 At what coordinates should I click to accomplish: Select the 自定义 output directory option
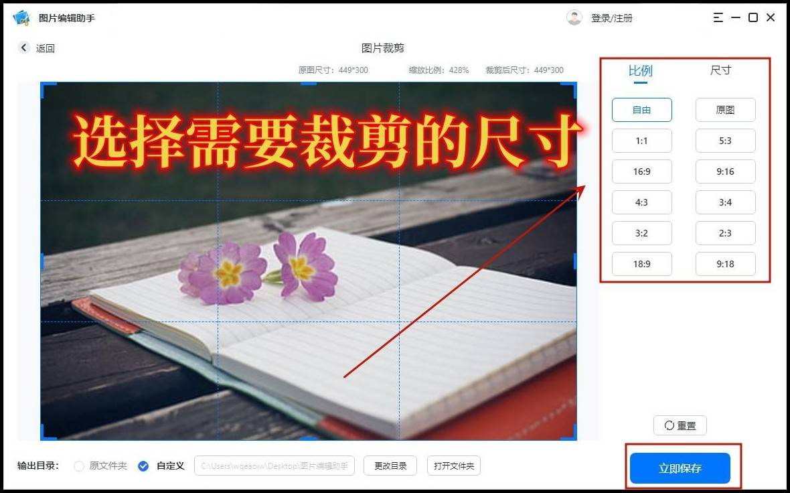tap(143, 466)
